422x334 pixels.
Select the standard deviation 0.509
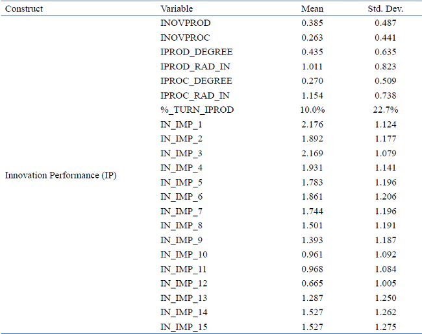[386, 81]
